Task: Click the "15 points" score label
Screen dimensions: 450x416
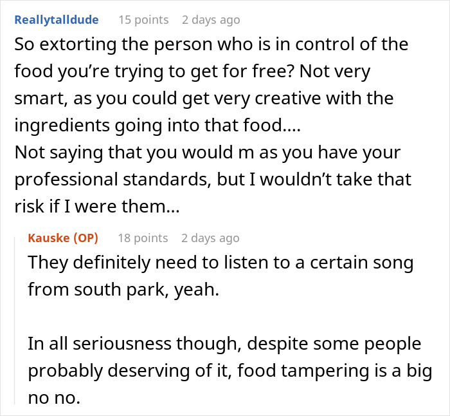Action: [x=143, y=19]
